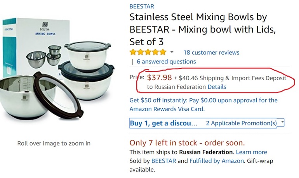Click the five-star rating icon
This screenshot has width=299, height=178.
click(x=148, y=52)
